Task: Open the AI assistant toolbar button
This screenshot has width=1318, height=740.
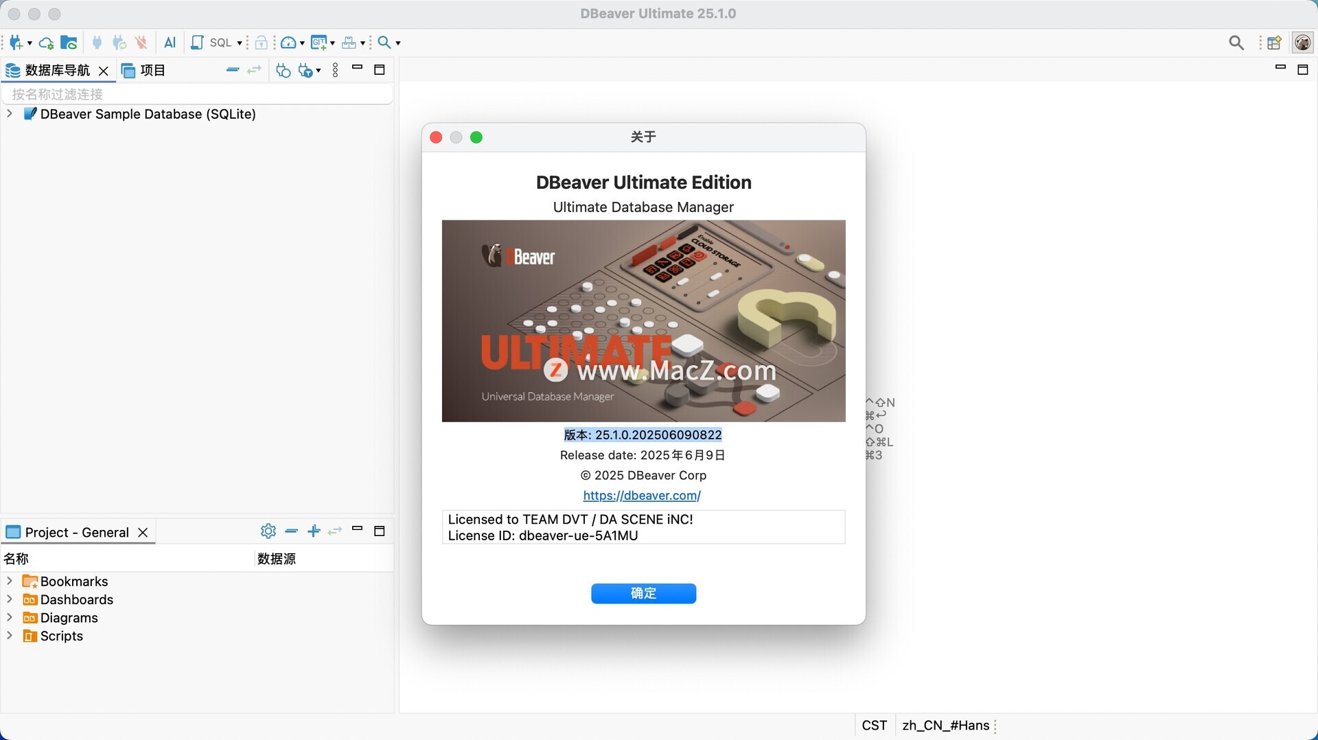Action: click(170, 43)
